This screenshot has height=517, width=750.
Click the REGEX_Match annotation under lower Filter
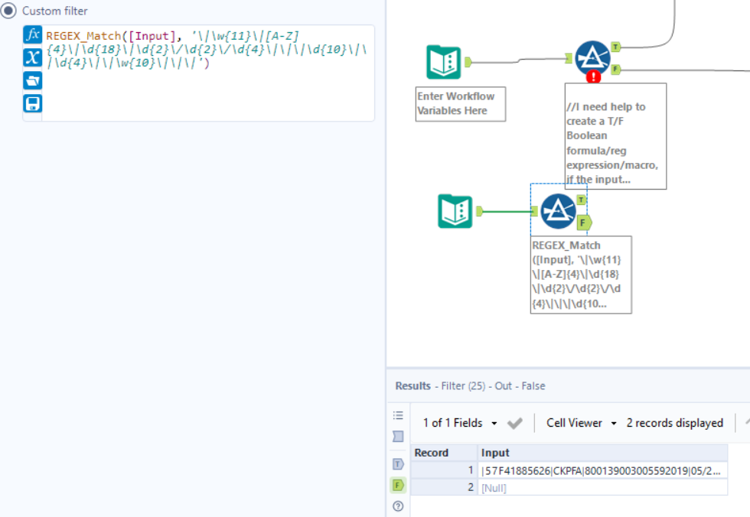tap(581, 275)
